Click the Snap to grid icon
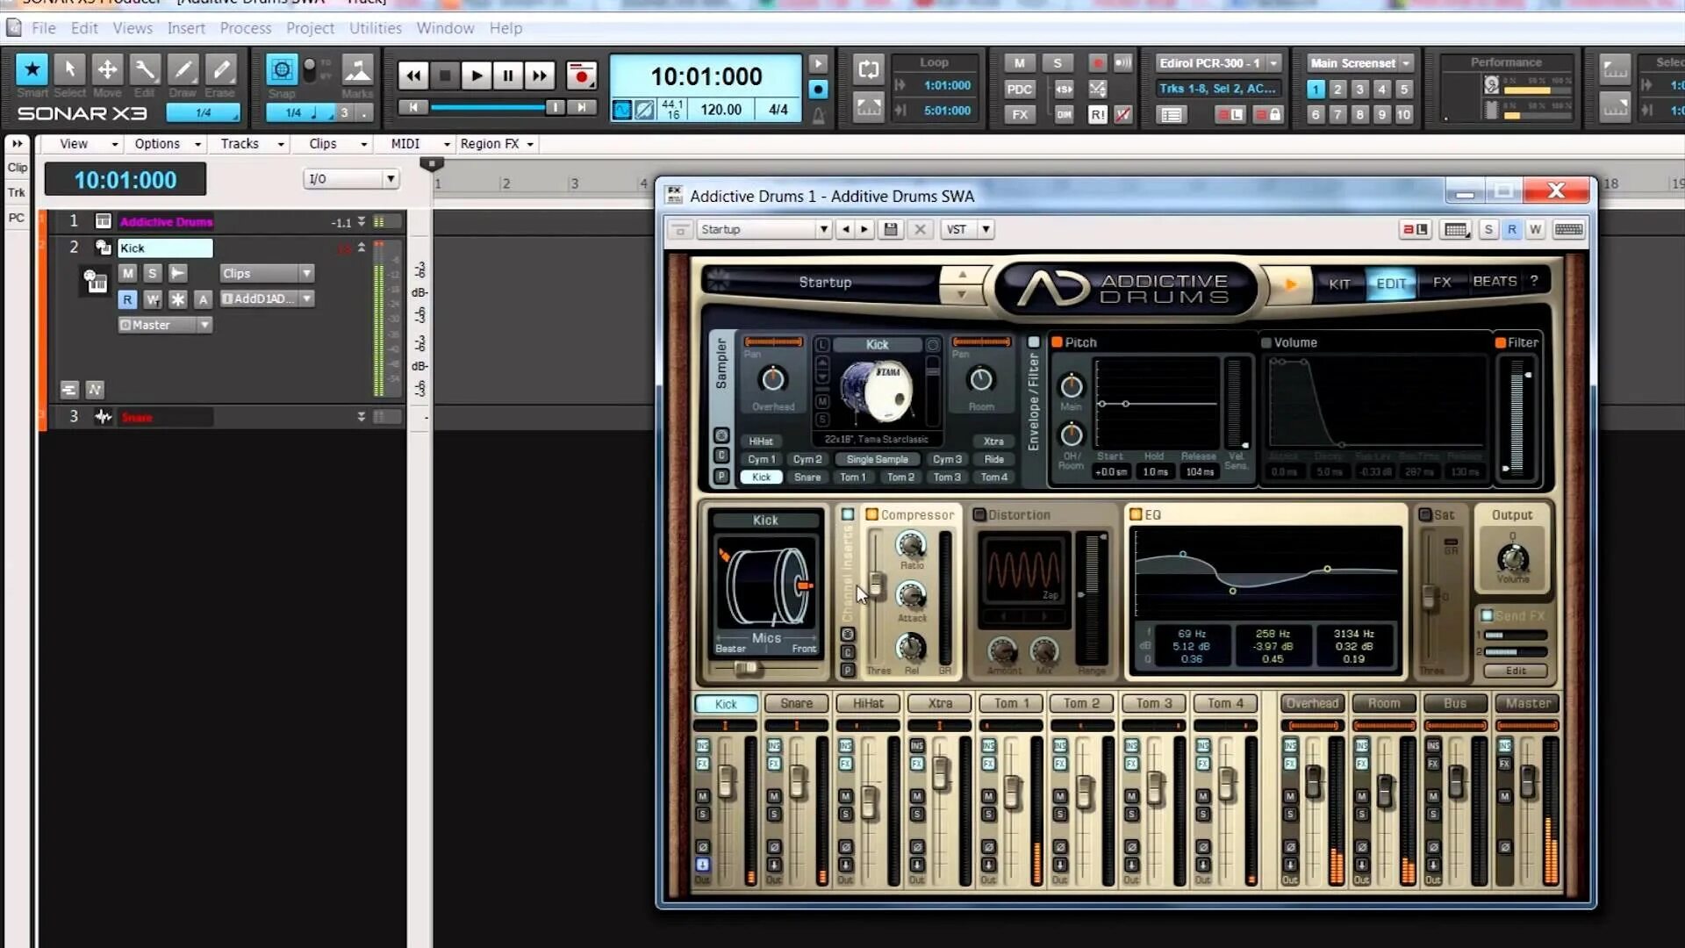 click(281, 69)
